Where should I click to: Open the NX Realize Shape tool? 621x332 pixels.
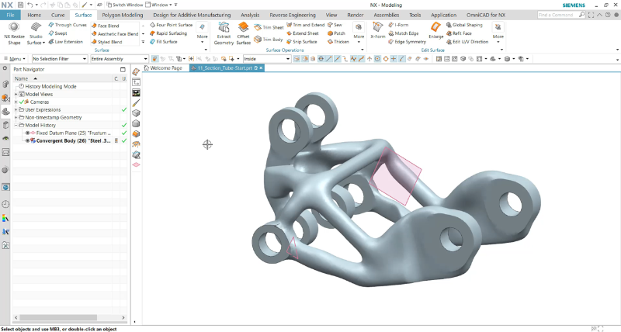point(14,33)
